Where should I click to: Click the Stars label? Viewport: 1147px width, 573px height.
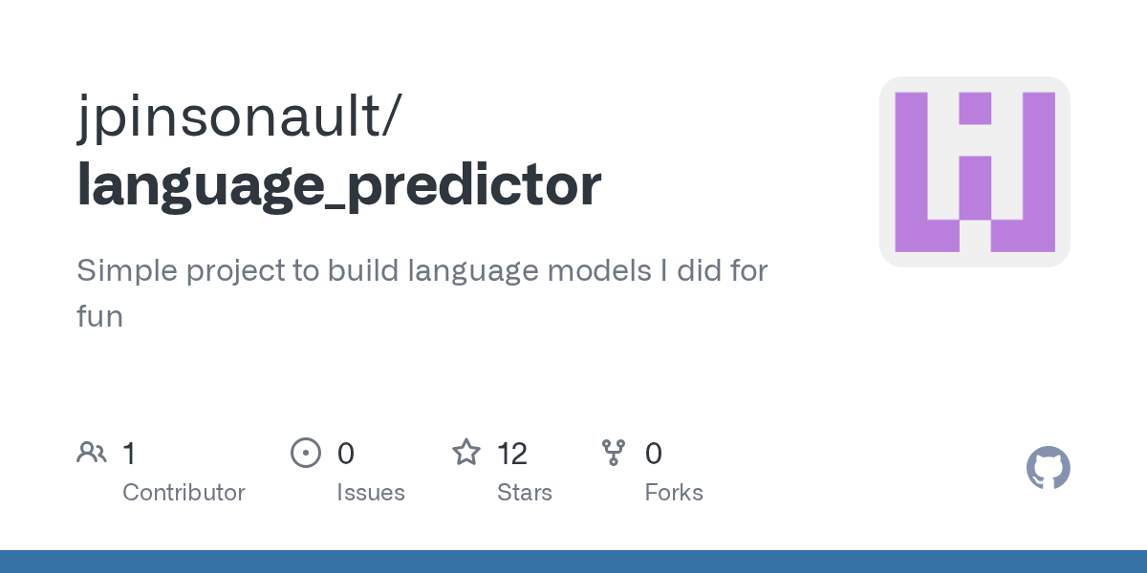525,493
